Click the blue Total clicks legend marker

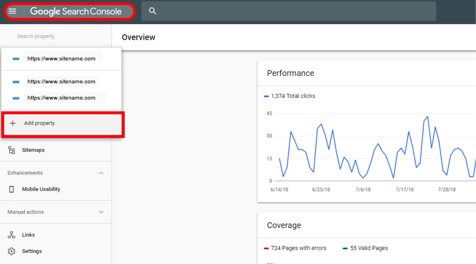(x=266, y=96)
